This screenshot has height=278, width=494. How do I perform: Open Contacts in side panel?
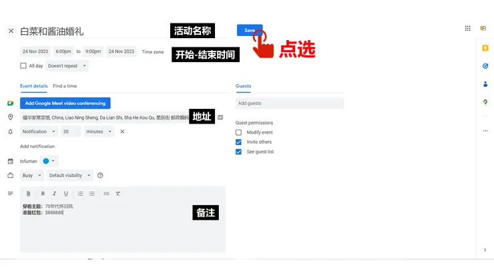coord(485,84)
